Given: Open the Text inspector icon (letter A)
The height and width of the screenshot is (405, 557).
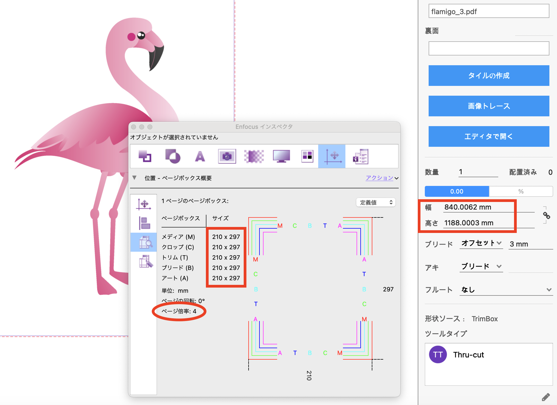Looking at the screenshot, I should (x=200, y=156).
